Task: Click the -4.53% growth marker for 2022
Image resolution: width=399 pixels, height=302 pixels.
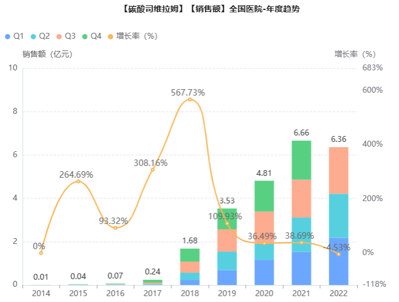Action: [x=339, y=255]
